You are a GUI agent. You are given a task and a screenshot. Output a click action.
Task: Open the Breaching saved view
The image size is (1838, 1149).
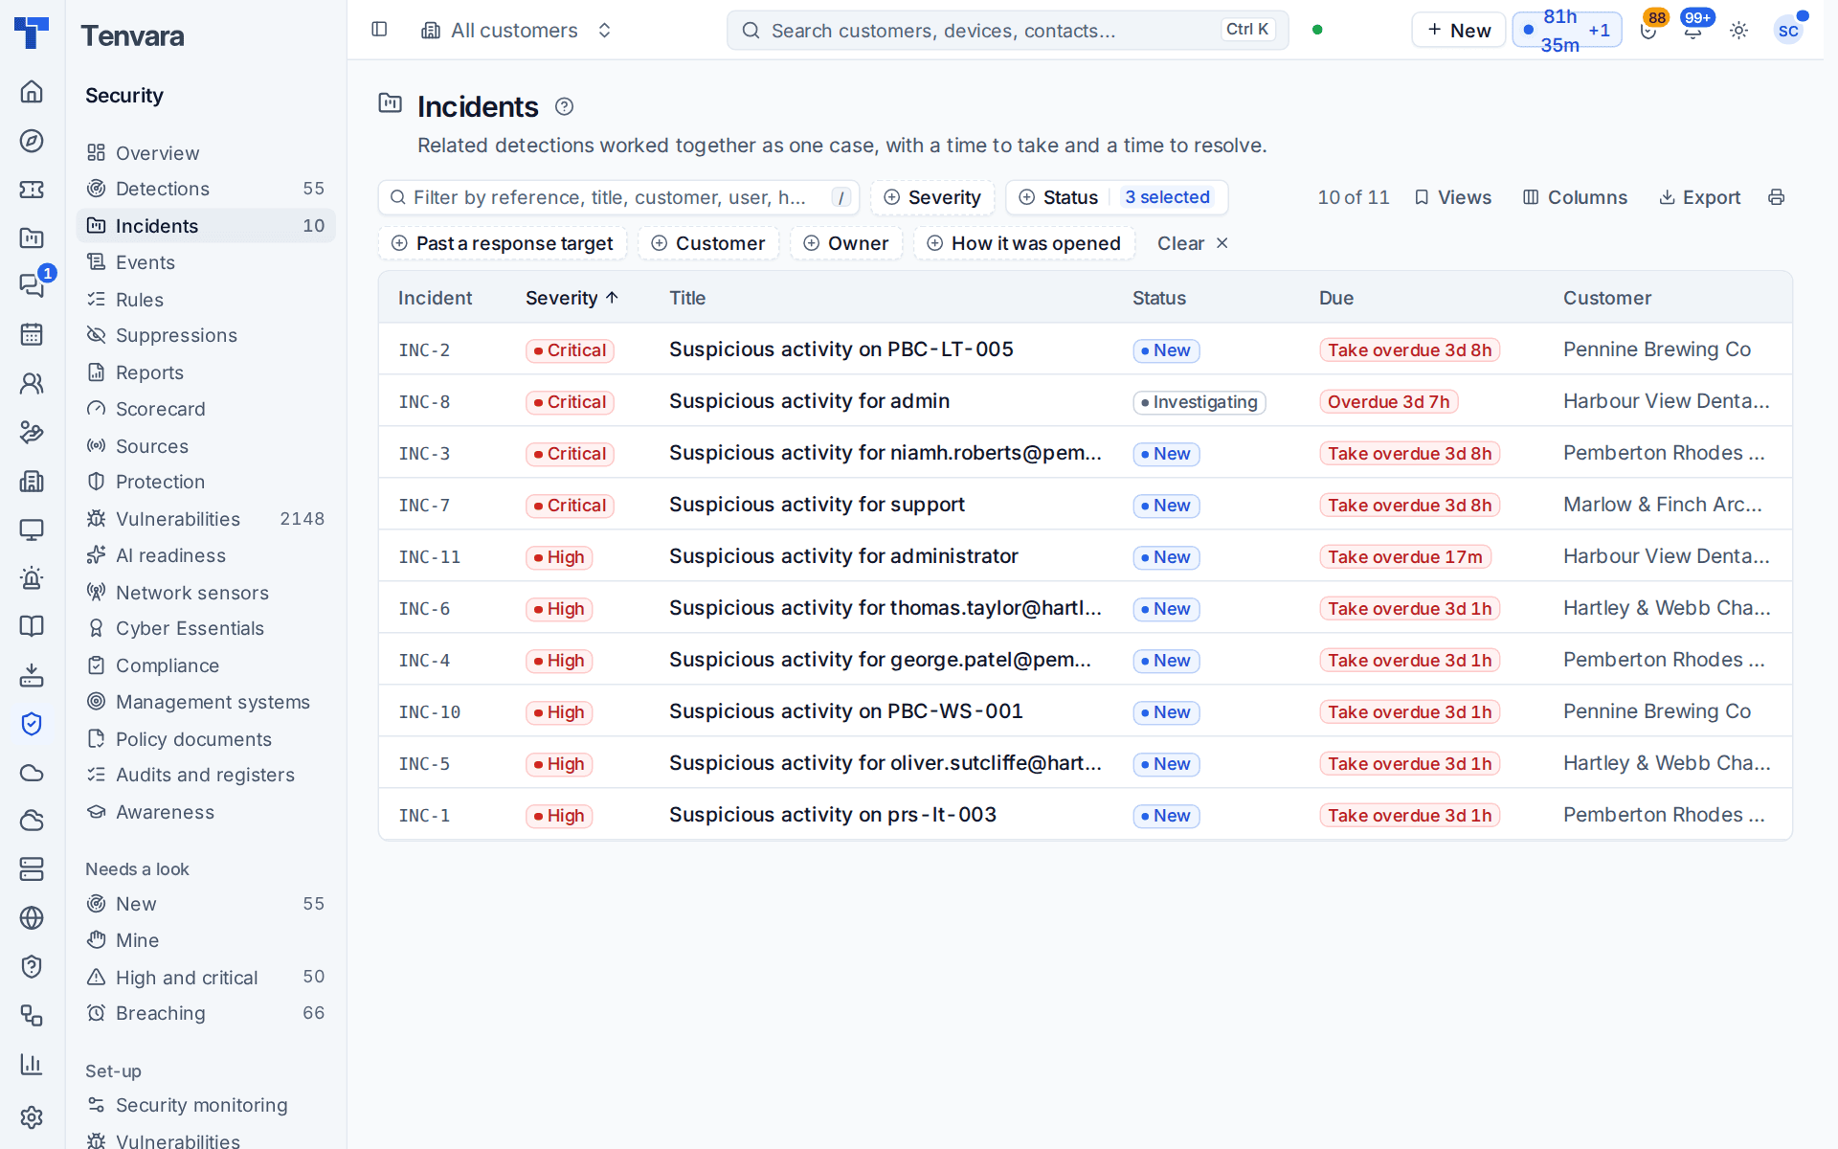pyautogui.click(x=206, y=1013)
